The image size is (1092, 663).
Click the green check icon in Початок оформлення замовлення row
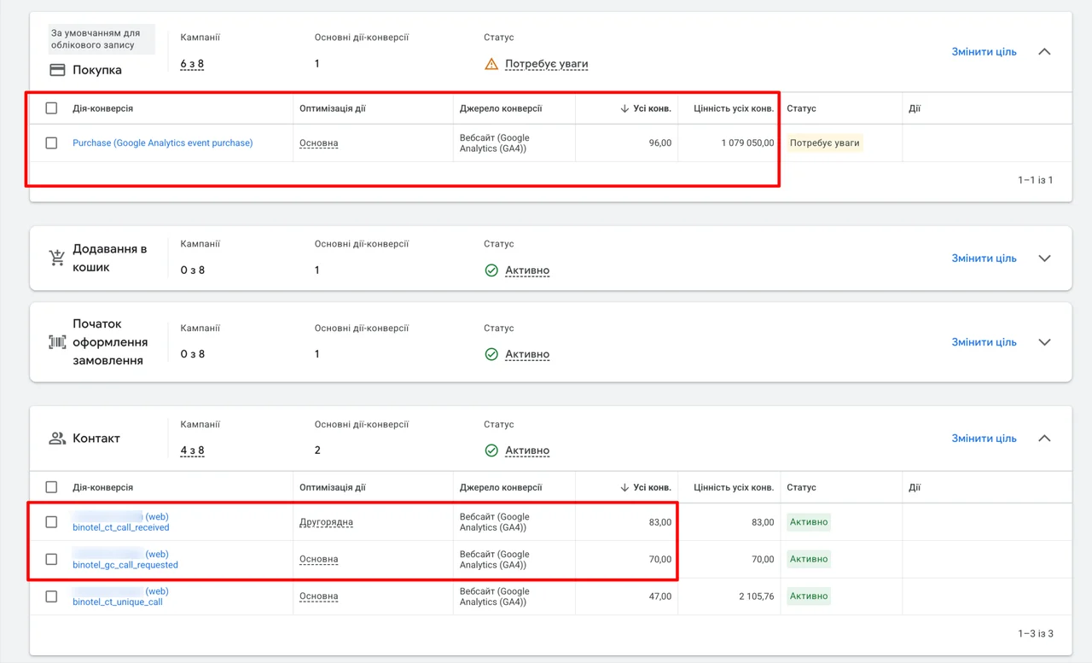coord(491,354)
